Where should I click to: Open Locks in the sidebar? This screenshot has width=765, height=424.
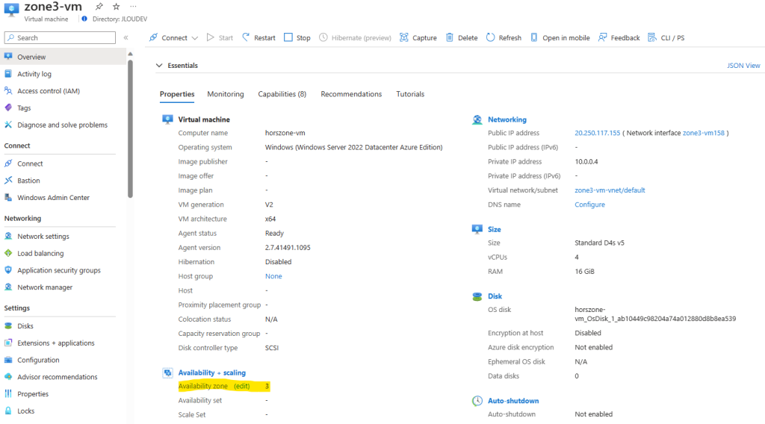25,411
